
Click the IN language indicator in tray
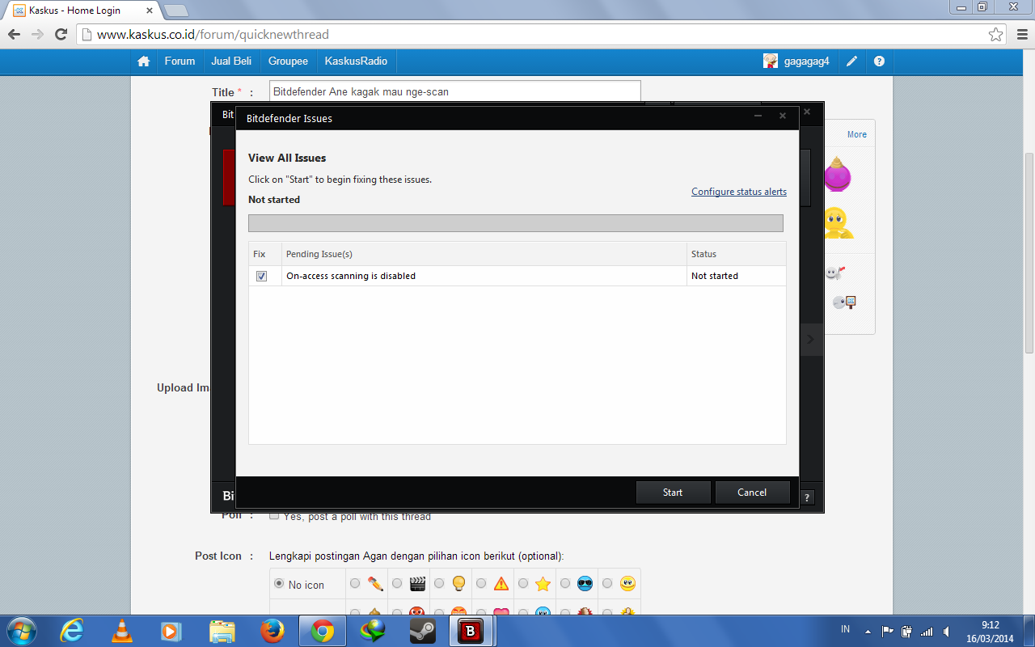point(845,629)
